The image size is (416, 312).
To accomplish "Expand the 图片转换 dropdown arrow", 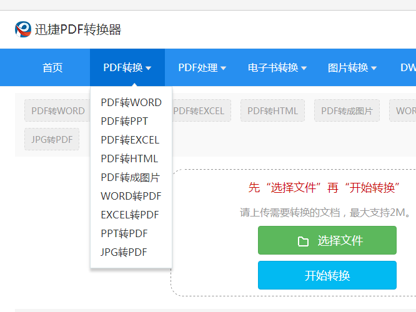I will pyautogui.click(x=374, y=69).
